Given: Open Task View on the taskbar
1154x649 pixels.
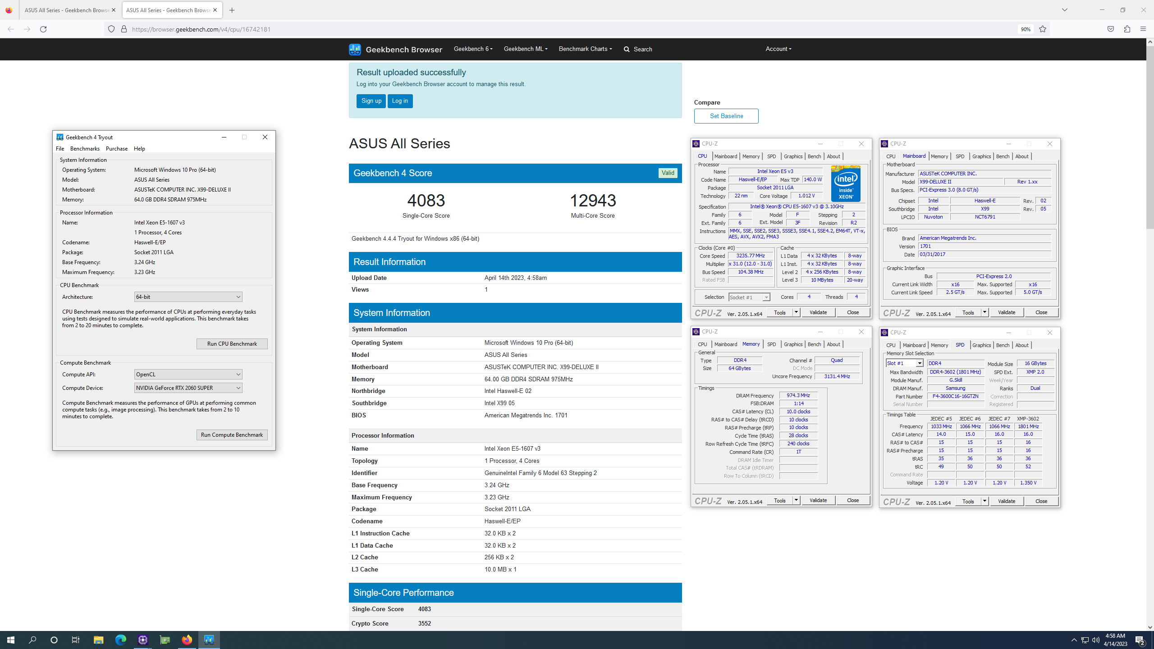Looking at the screenshot, I should pyautogui.click(x=76, y=640).
